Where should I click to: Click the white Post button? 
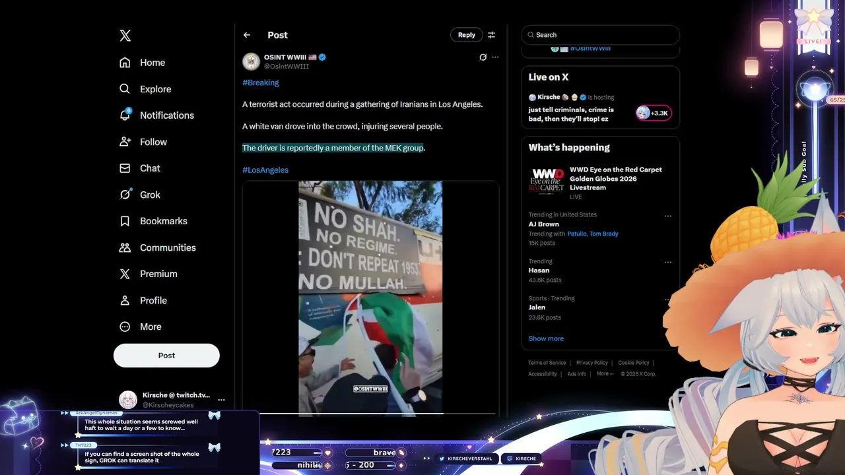[x=166, y=355]
